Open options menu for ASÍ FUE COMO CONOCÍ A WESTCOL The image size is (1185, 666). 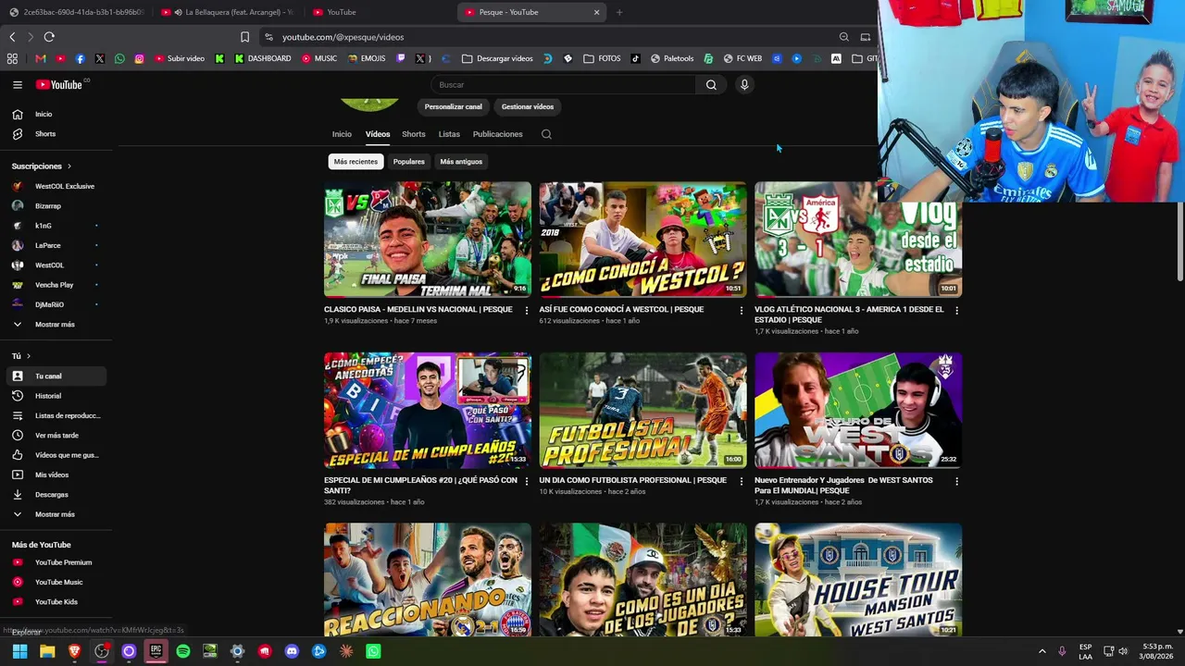point(741,311)
